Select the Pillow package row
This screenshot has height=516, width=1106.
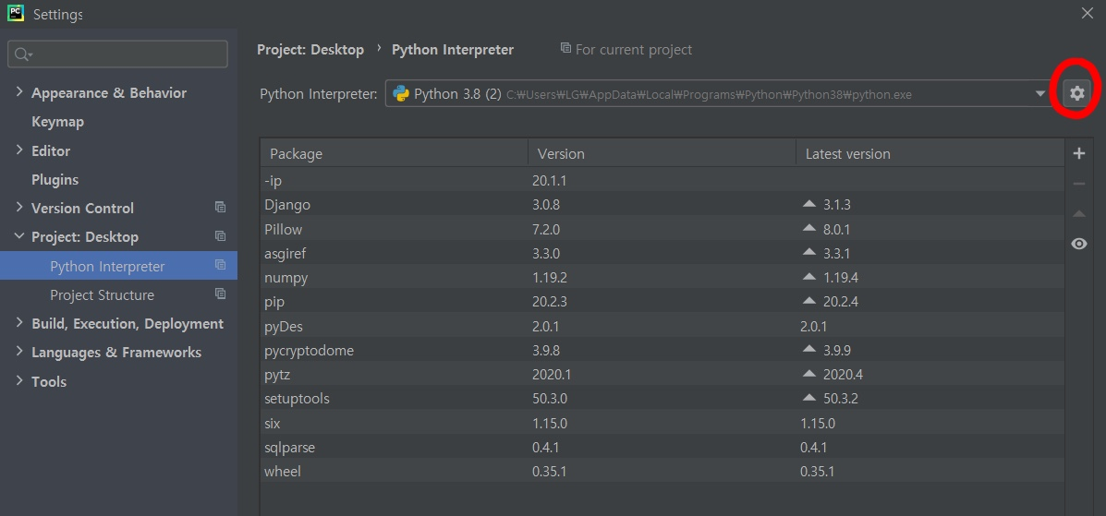pyautogui.click(x=662, y=229)
